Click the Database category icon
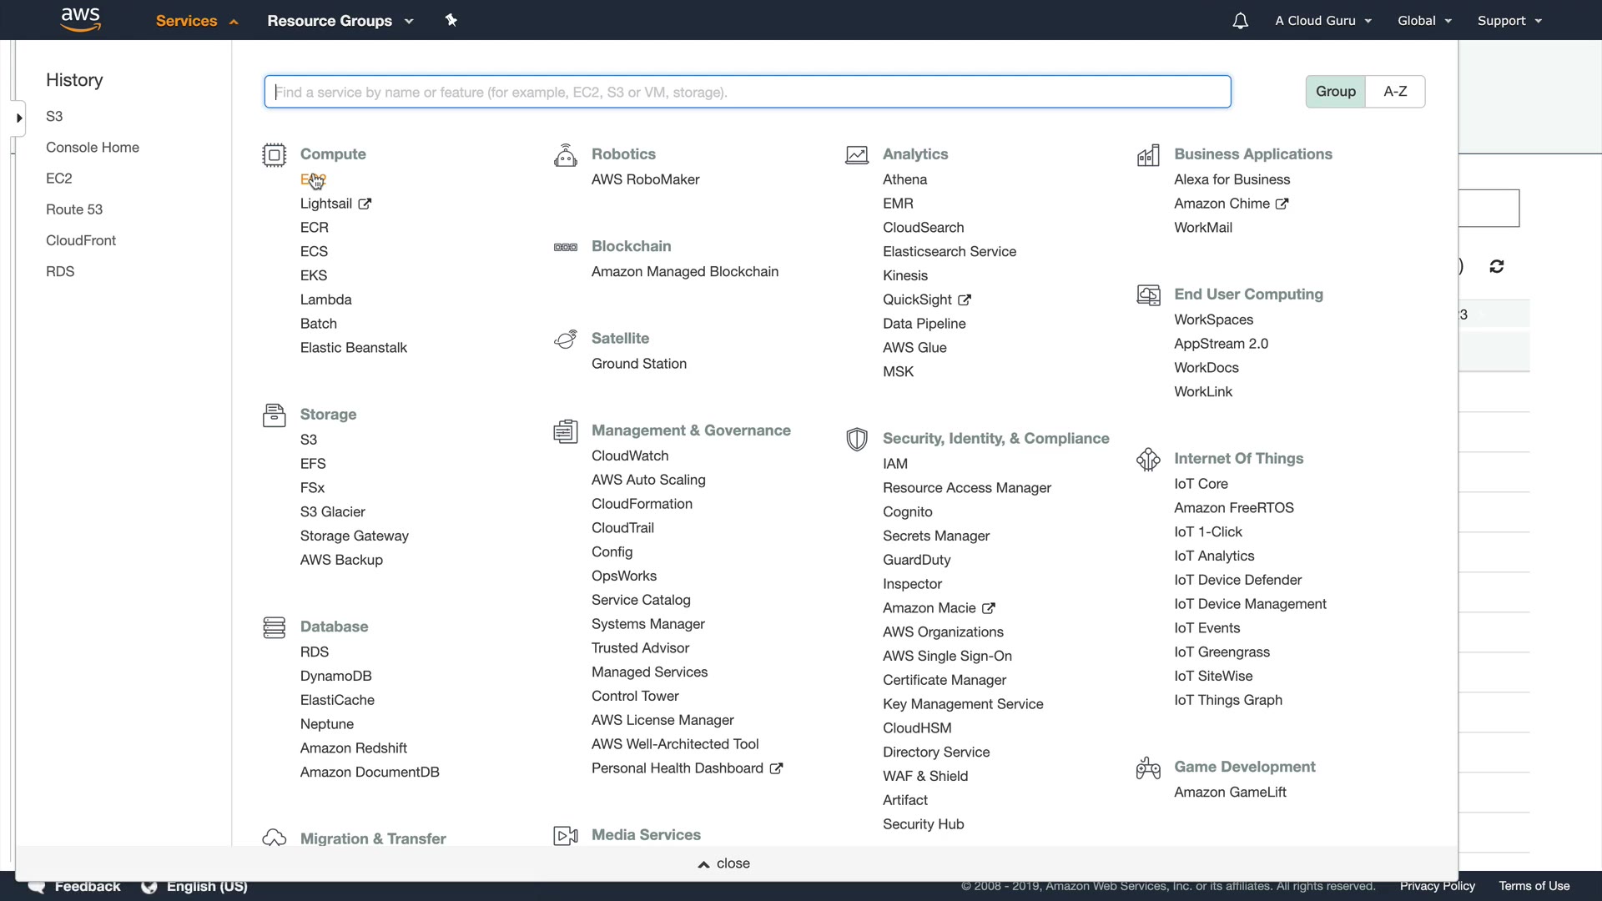 (274, 627)
